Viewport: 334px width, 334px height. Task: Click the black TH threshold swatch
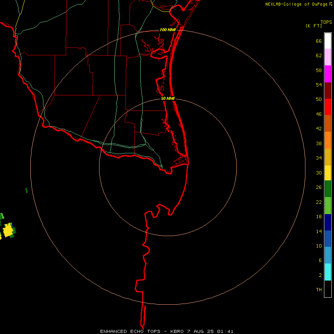tap(328, 289)
